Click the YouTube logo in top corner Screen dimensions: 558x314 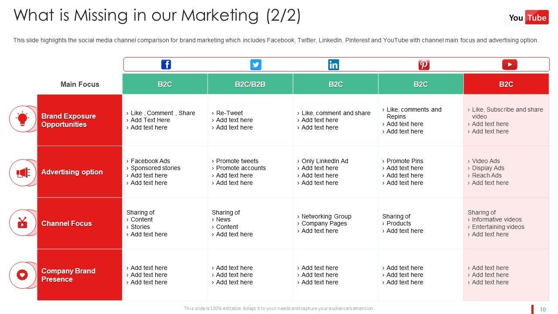tap(527, 18)
